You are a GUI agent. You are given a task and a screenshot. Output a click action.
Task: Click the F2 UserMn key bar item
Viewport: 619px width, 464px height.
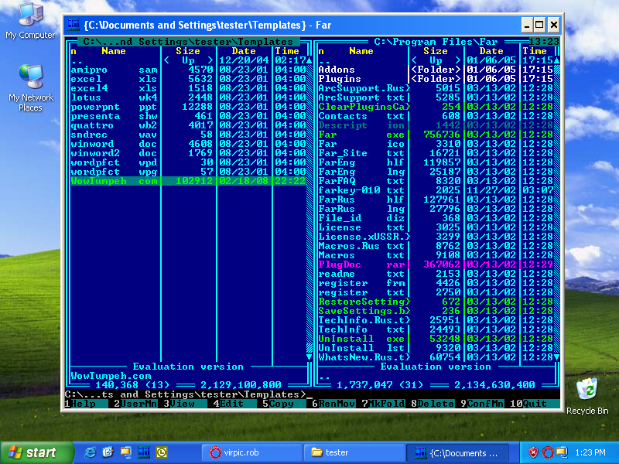click(x=135, y=404)
